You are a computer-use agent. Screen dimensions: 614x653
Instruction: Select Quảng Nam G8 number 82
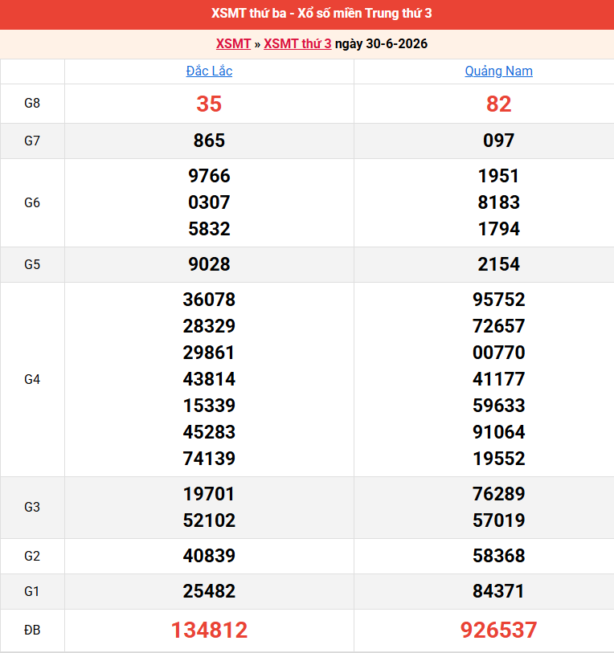point(498,104)
